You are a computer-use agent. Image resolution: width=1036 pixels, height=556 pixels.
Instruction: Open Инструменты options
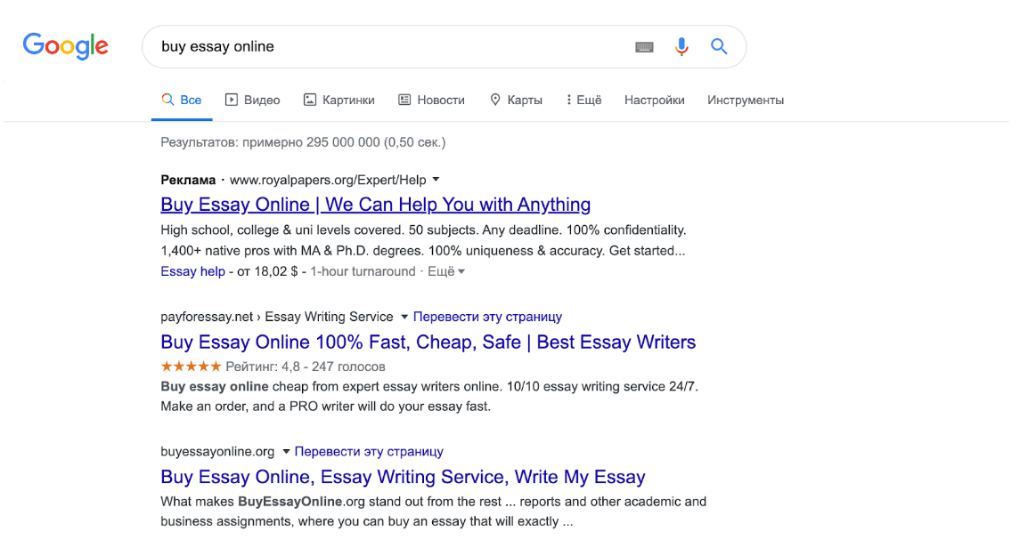(746, 101)
